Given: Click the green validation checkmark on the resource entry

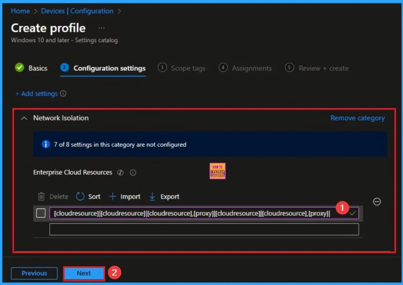Looking at the screenshot, I should tap(353, 213).
